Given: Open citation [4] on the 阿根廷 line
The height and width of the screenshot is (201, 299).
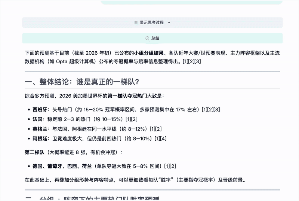Looking at the screenshot, I should (164, 138).
